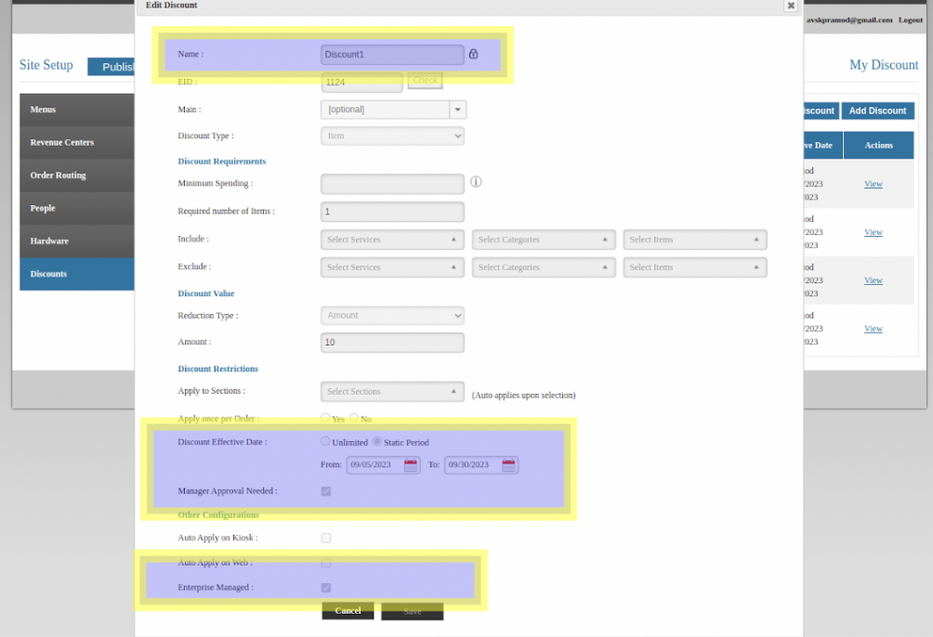
Task: Open the View link in the first table row
Action: 873,184
